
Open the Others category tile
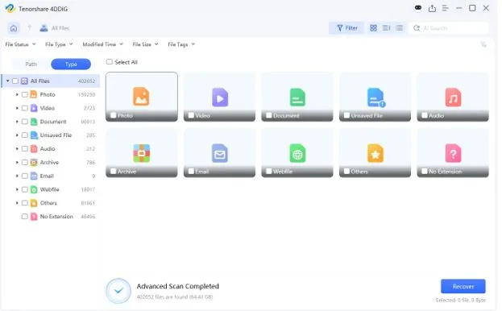point(375,152)
